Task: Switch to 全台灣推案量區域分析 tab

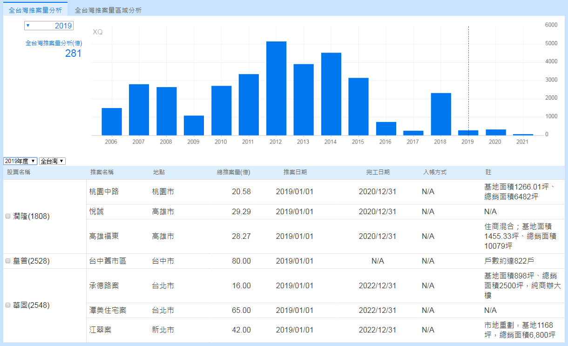Action: [108, 10]
